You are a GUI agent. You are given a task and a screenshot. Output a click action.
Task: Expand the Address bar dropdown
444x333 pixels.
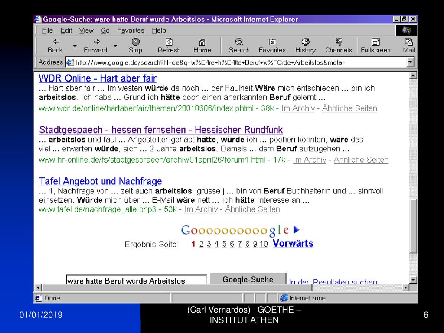pyautogui.click(x=410, y=62)
